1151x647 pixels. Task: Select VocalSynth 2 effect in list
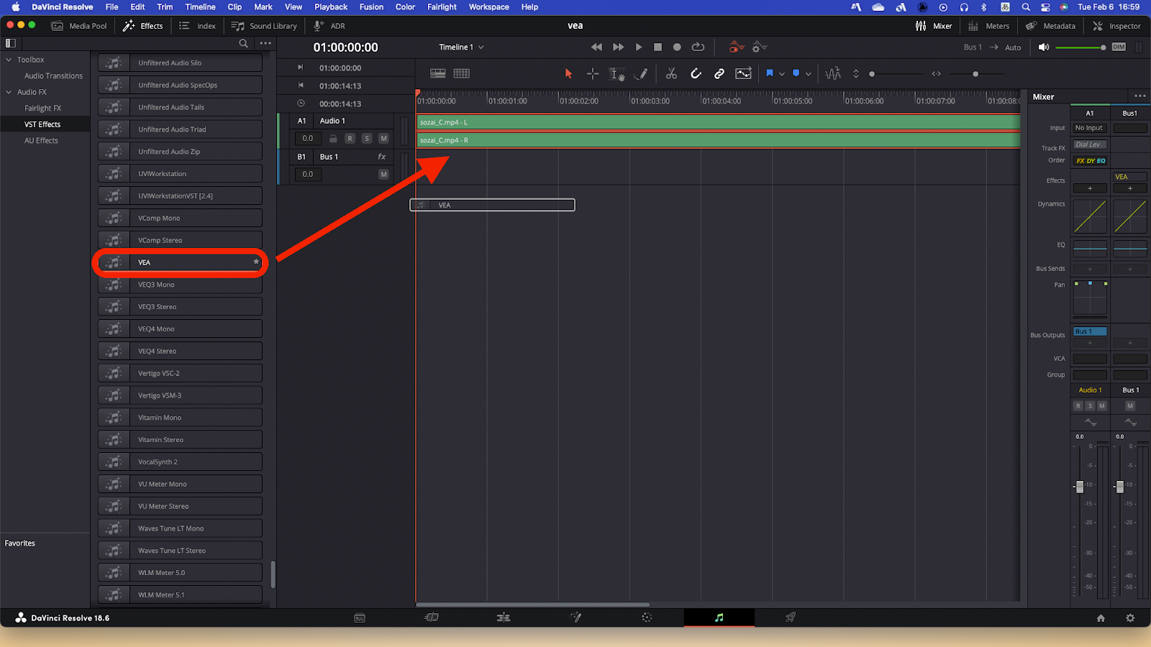click(180, 462)
